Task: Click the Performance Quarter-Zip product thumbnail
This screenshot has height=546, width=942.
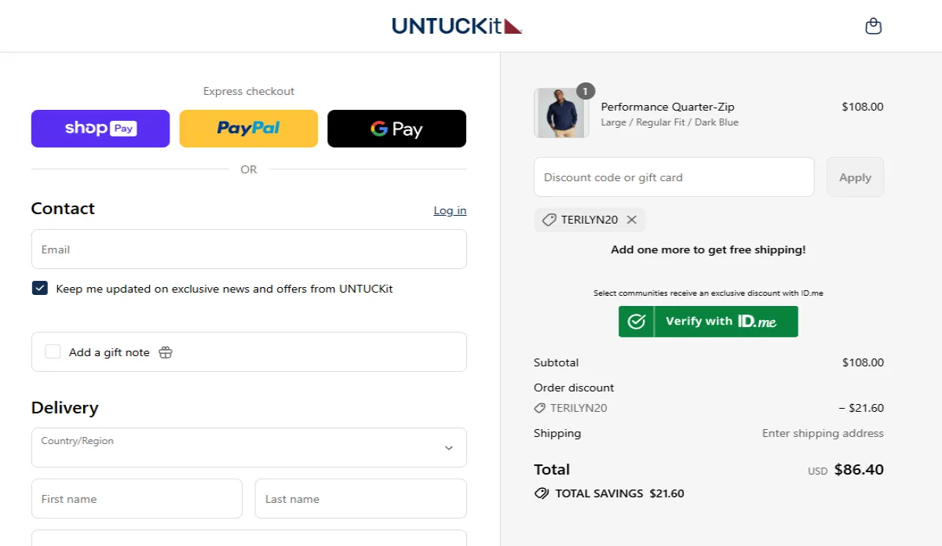Action: [x=561, y=113]
